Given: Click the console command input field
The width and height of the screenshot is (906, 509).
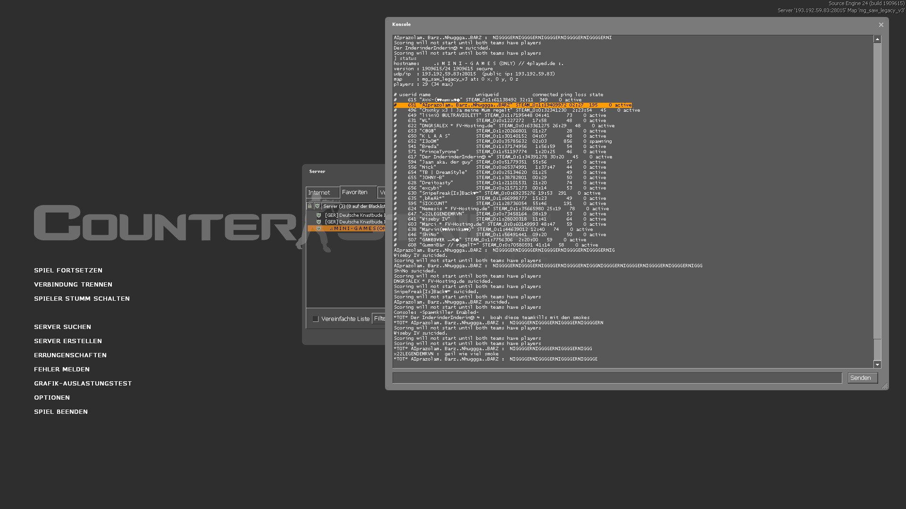Looking at the screenshot, I should pos(617,378).
